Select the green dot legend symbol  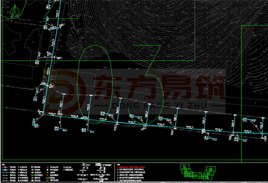pyautogui.click(x=19, y=167)
